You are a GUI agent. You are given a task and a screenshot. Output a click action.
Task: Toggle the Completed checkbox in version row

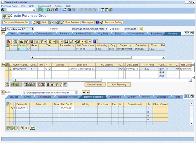click(28, 49)
